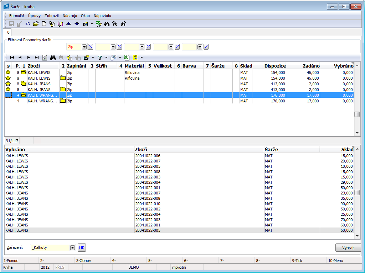Screen dimensions: 365x273
Task: Go to last record in grid toolbar
Action: [37, 57]
